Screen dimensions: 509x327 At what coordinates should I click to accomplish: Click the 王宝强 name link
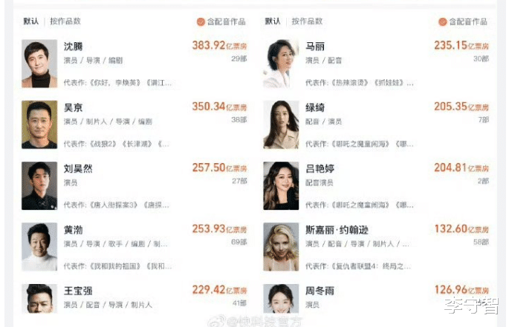[x=78, y=291]
